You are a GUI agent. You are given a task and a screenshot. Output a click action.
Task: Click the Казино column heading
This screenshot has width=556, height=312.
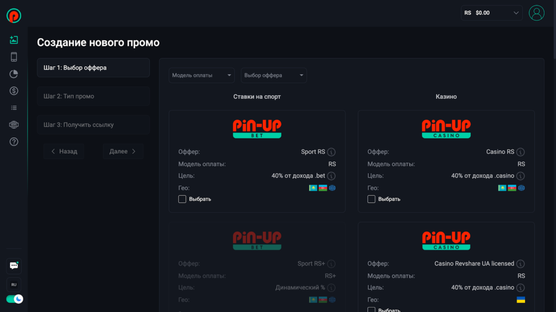click(x=446, y=97)
